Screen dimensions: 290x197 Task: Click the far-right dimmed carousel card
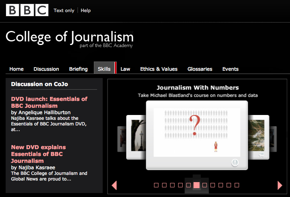273,139
